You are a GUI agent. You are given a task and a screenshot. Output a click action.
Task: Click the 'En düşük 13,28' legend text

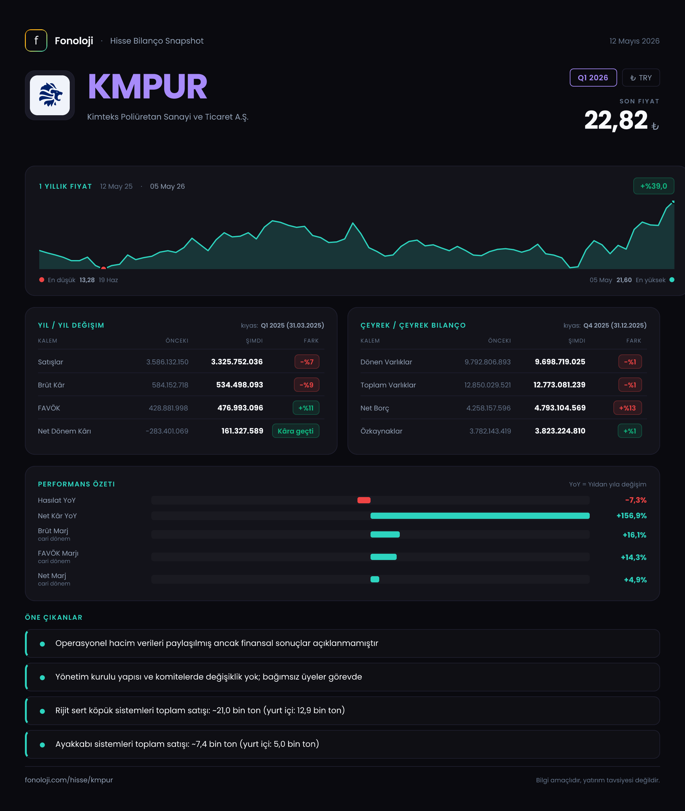pyautogui.click(x=71, y=280)
